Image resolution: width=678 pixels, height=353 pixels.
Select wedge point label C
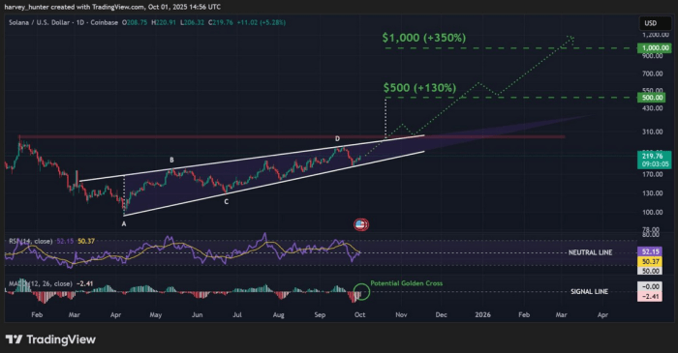click(x=226, y=201)
